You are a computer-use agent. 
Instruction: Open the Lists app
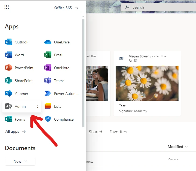53,106
